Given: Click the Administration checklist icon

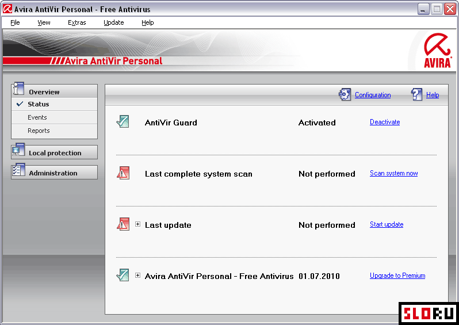Looking at the screenshot, I should [18, 171].
